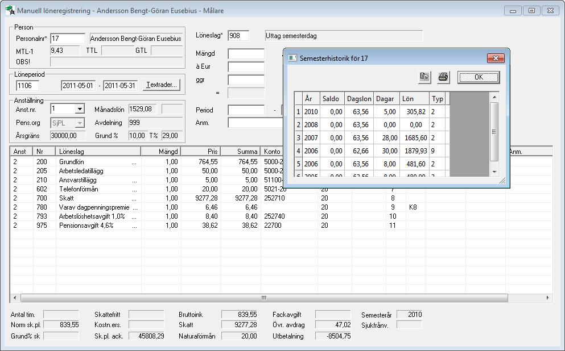The image size is (565, 351).
Task: Click the 2010 year cell in history grid
Action: [311, 112]
